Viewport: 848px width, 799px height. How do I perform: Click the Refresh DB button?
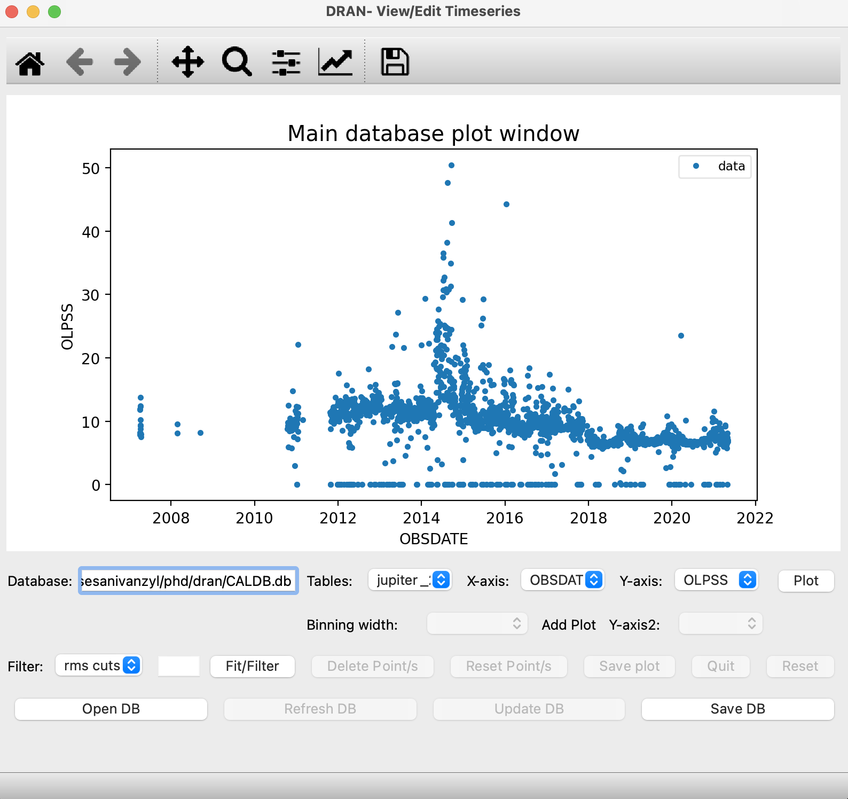pyautogui.click(x=320, y=709)
